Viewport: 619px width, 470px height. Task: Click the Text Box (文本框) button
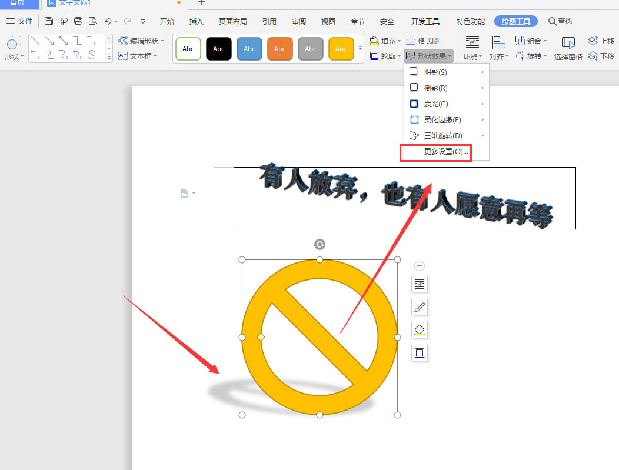139,56
